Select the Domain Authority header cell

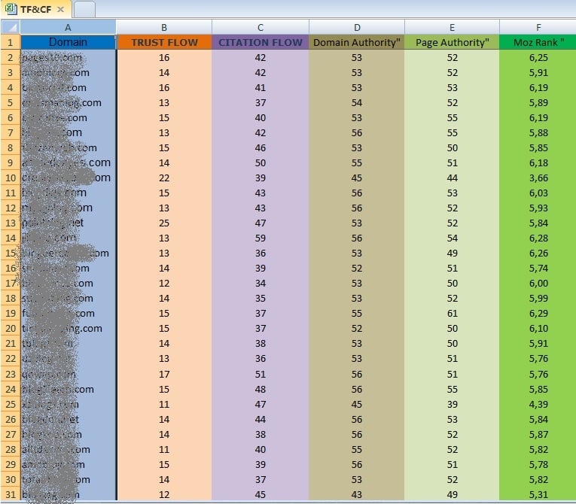click(356, 42)
